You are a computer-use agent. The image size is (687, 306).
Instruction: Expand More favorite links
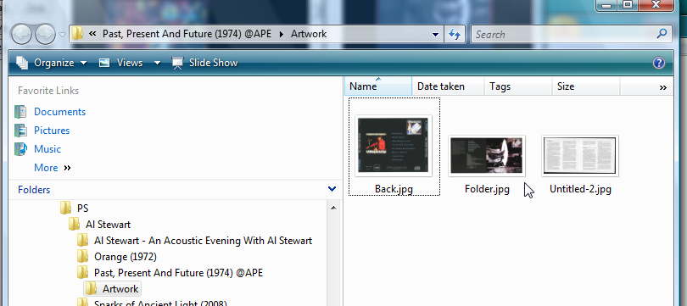coord(52,168)
